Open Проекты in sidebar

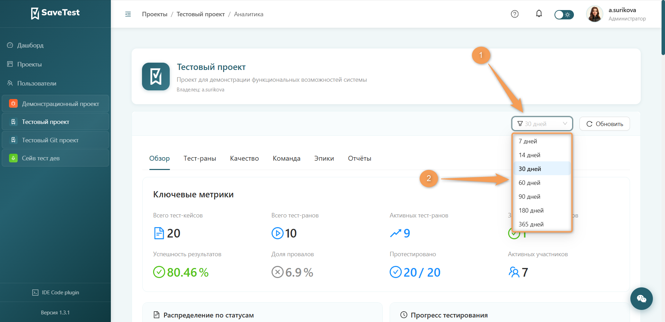55,64
